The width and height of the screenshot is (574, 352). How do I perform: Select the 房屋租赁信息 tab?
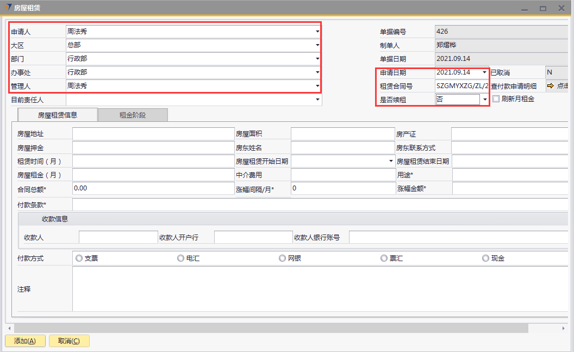(x=58, y=115)
